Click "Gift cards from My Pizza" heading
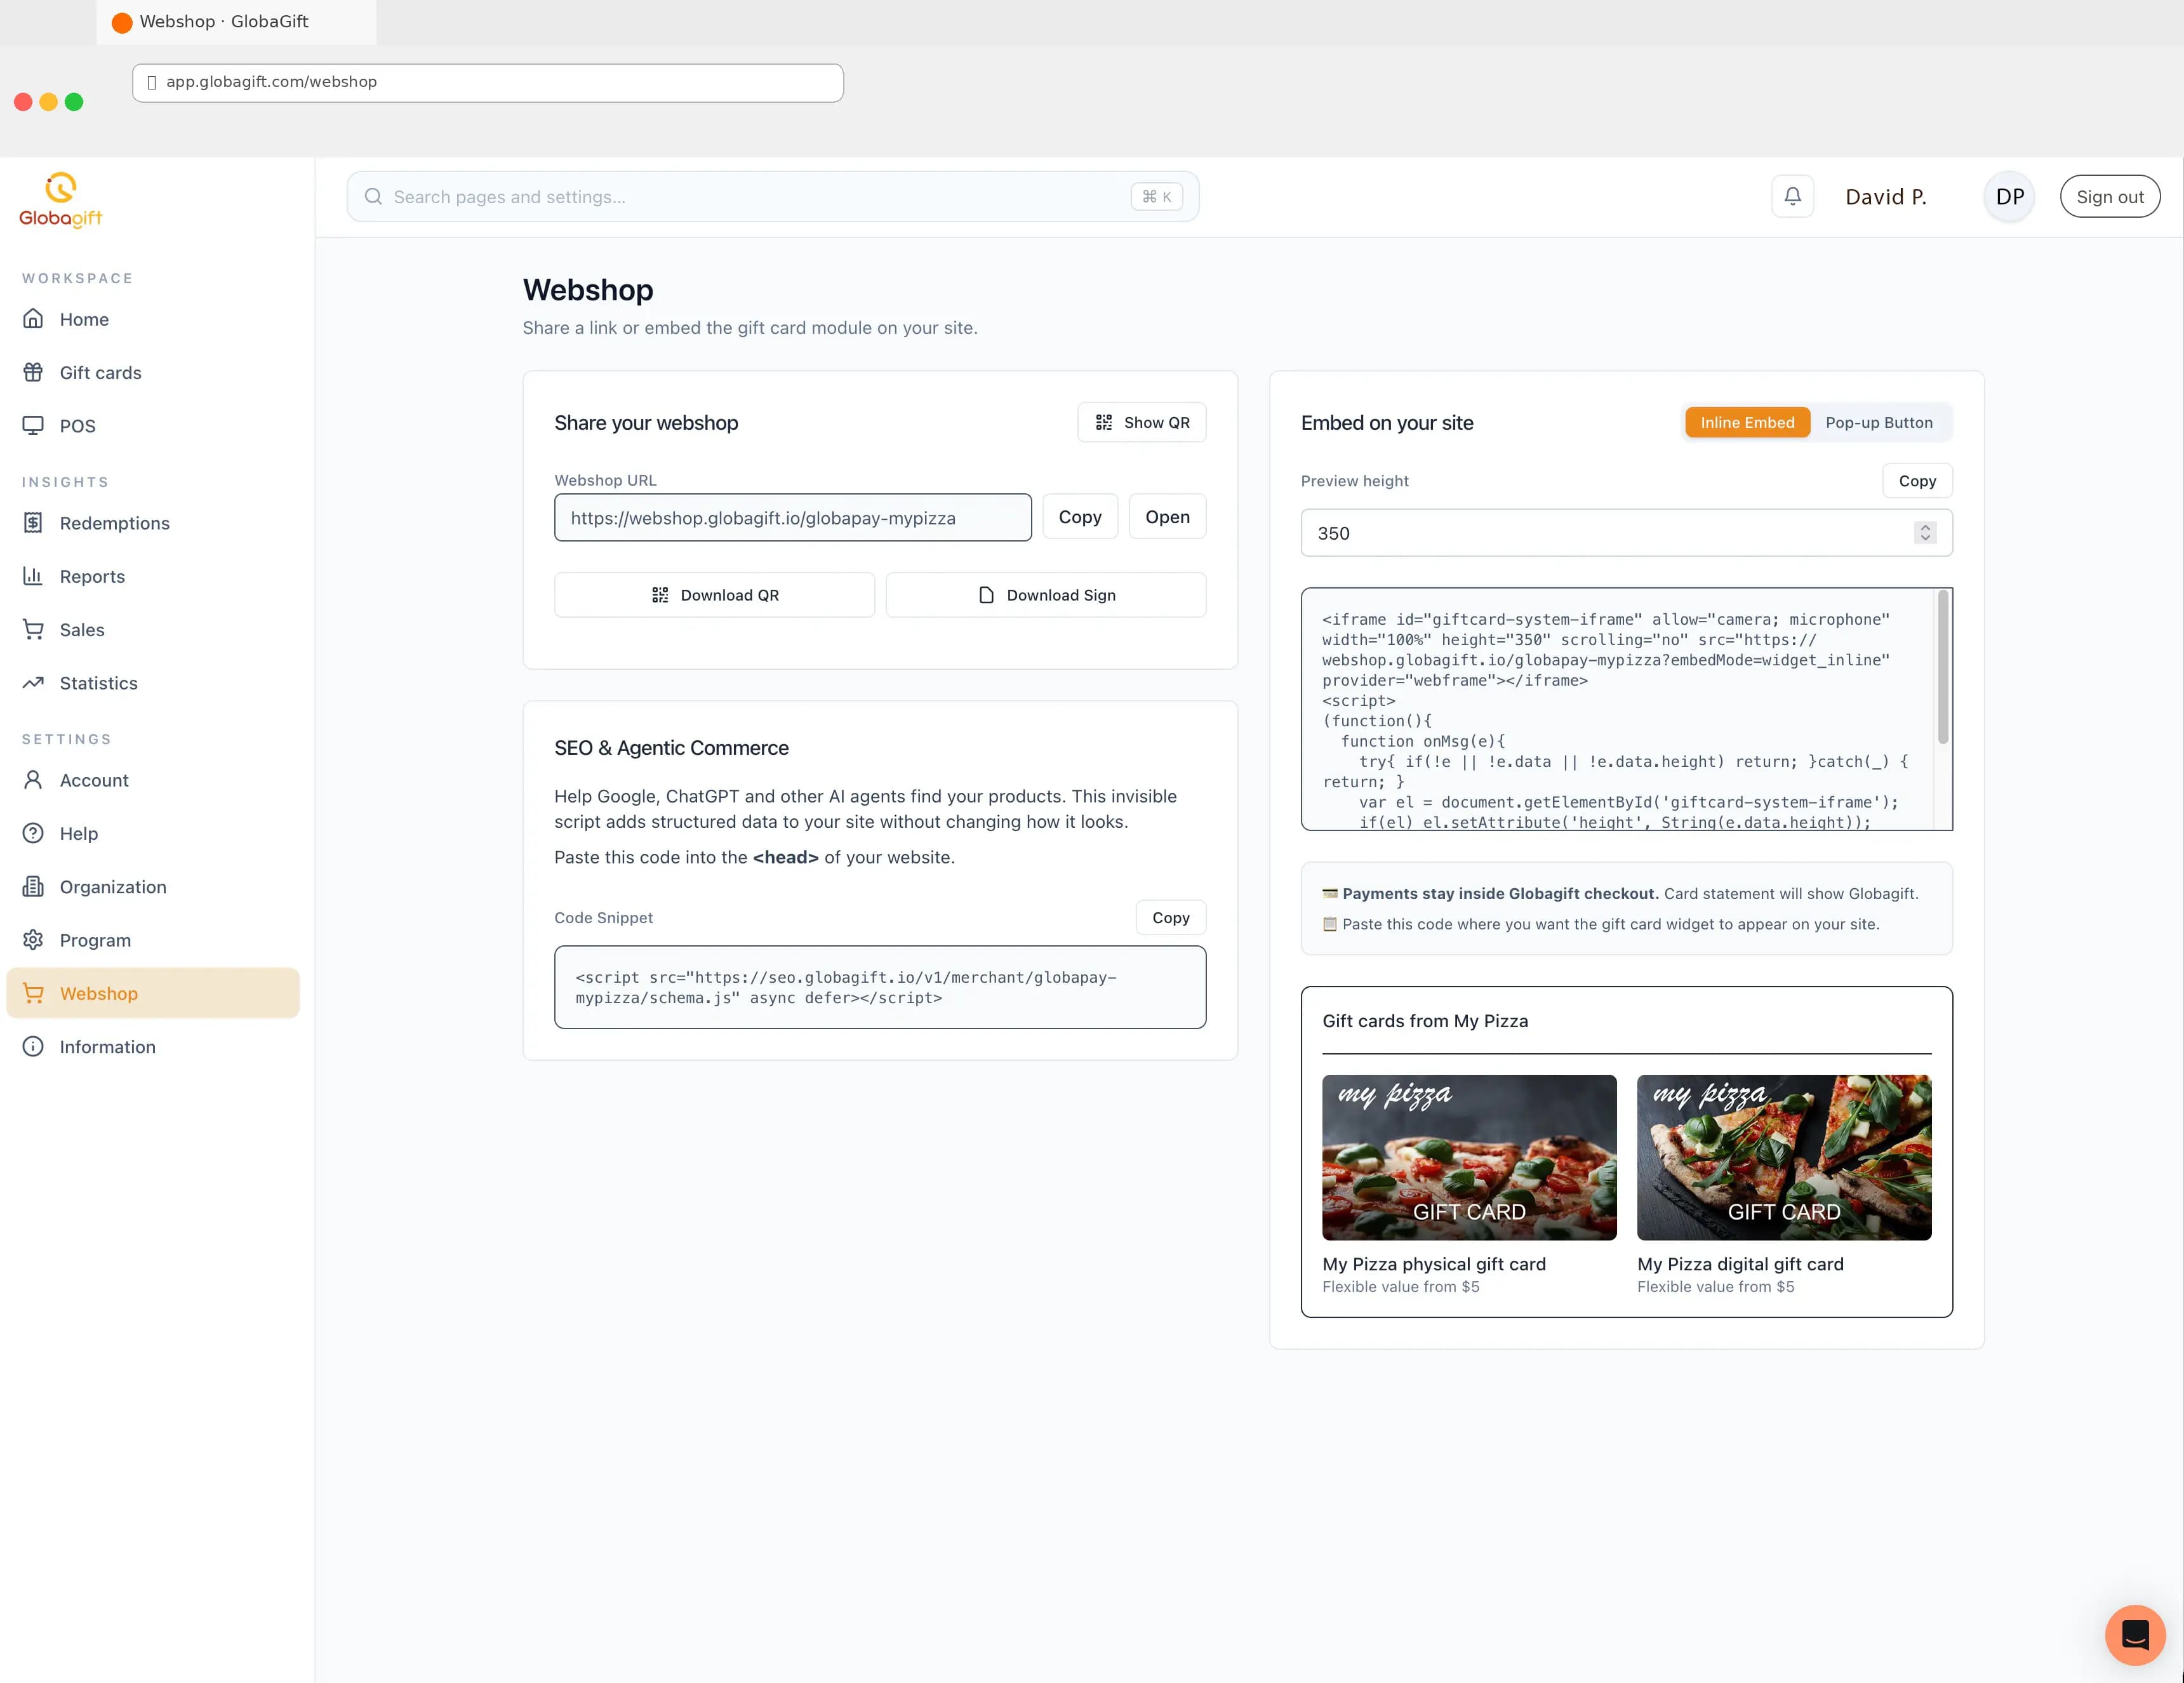This screenshot has width=2184, height=1683. coord(1425,1021)
